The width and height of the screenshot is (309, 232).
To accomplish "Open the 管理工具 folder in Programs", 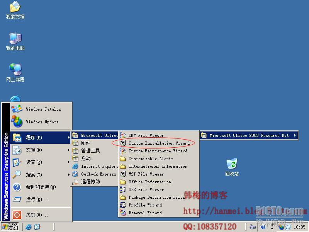I will pyautogui.click(x=95, y=151).
